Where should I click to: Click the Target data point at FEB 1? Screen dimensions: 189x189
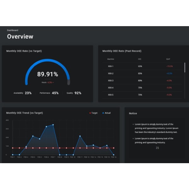13,148
